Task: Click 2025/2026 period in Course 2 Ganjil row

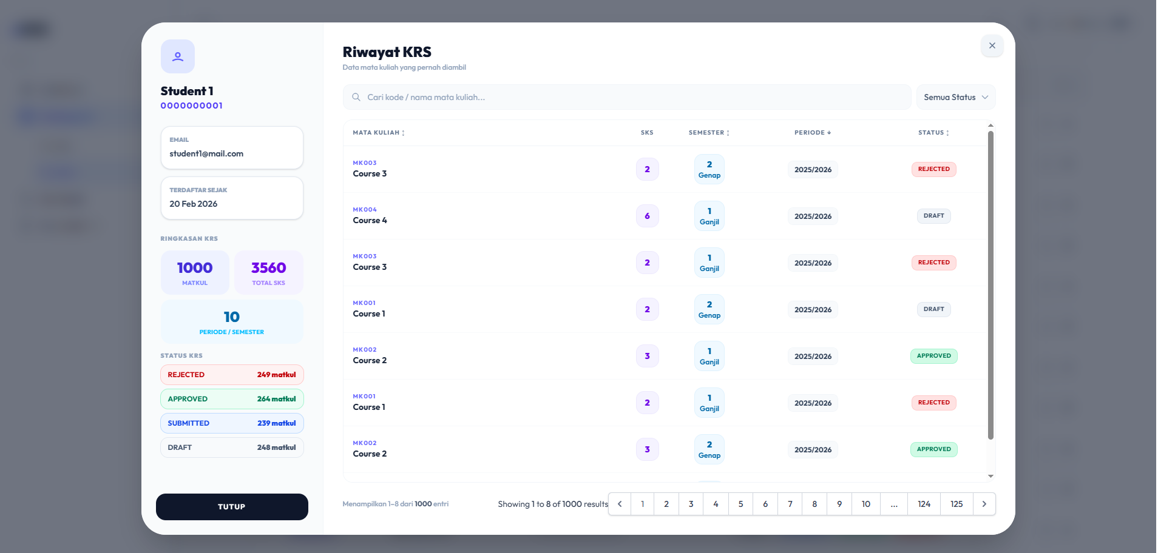Action: coord(813,356)
